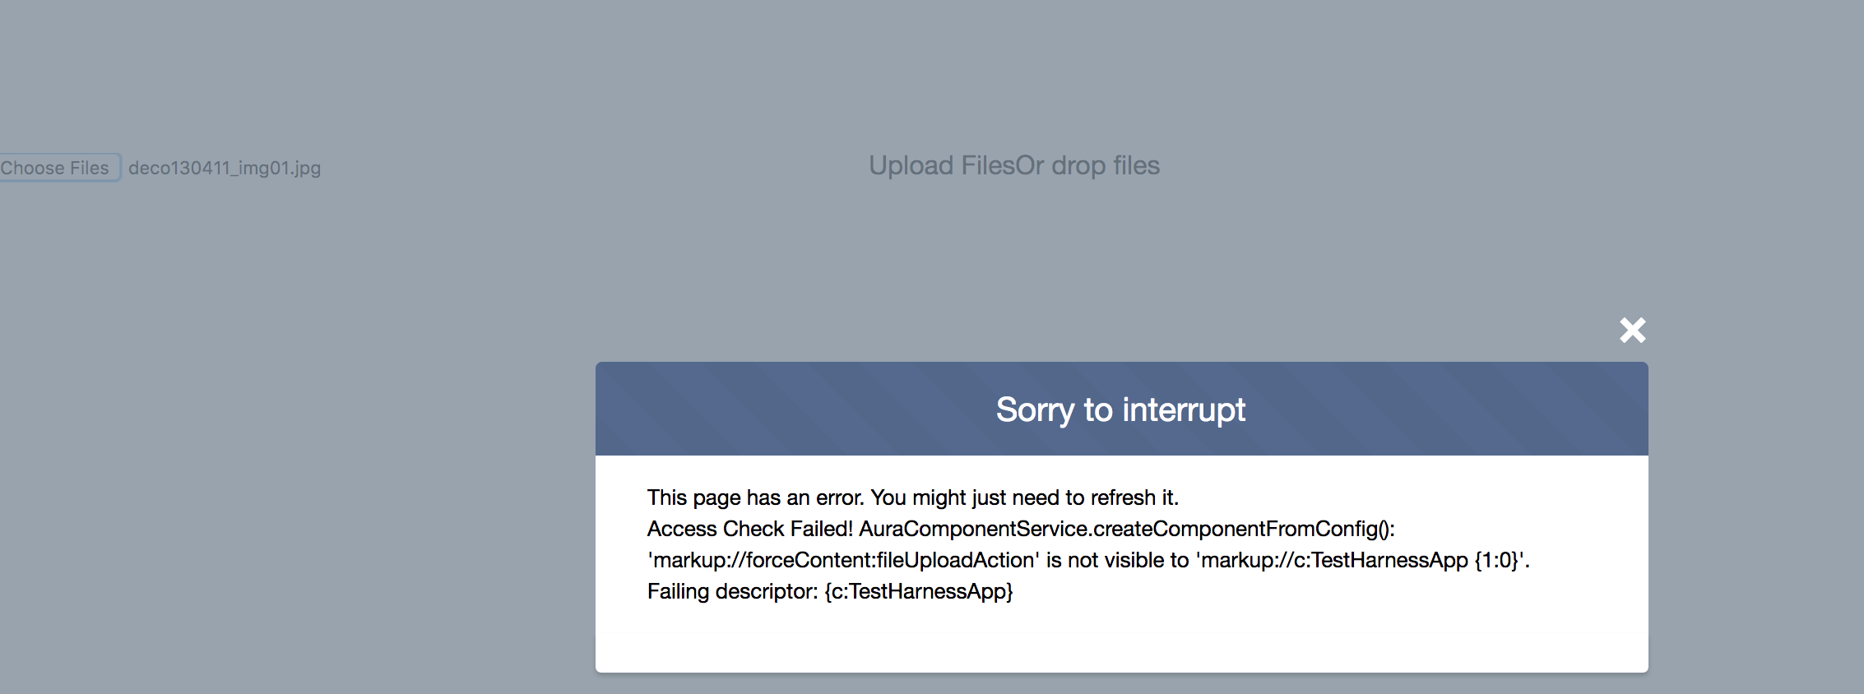Click the Upload Files drop zone
The image size is (1864, 694).
1013,165
